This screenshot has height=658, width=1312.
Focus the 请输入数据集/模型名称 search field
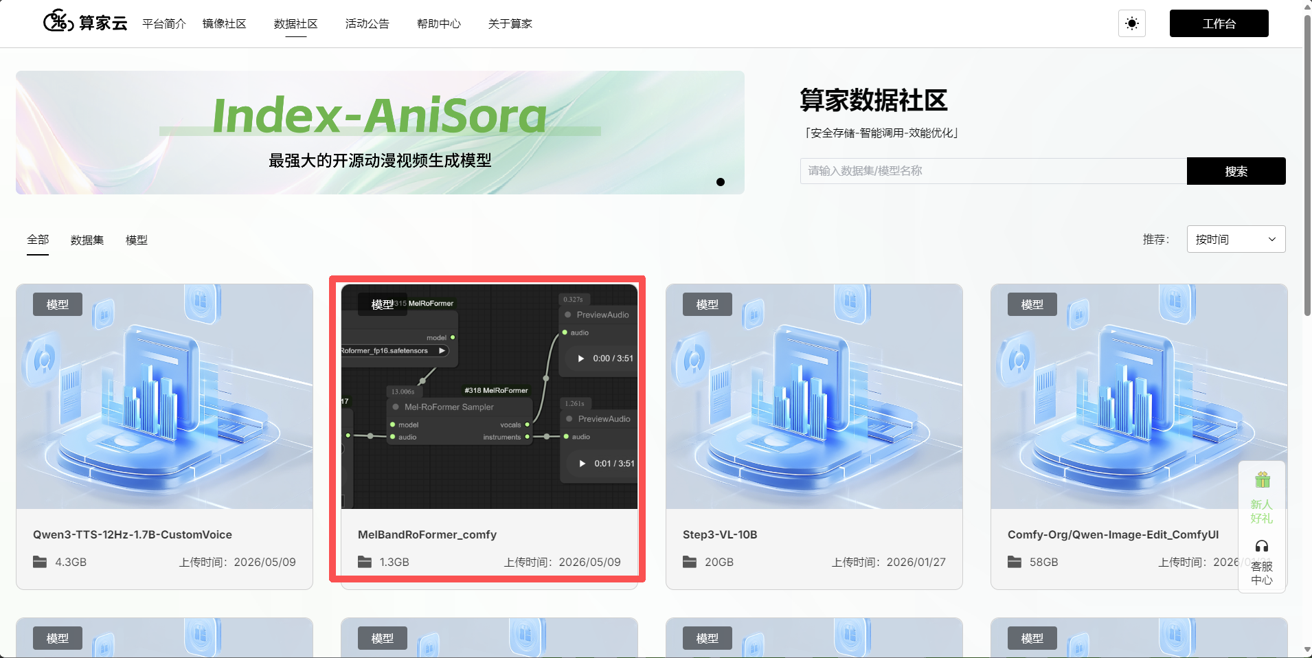coord(993,171)
